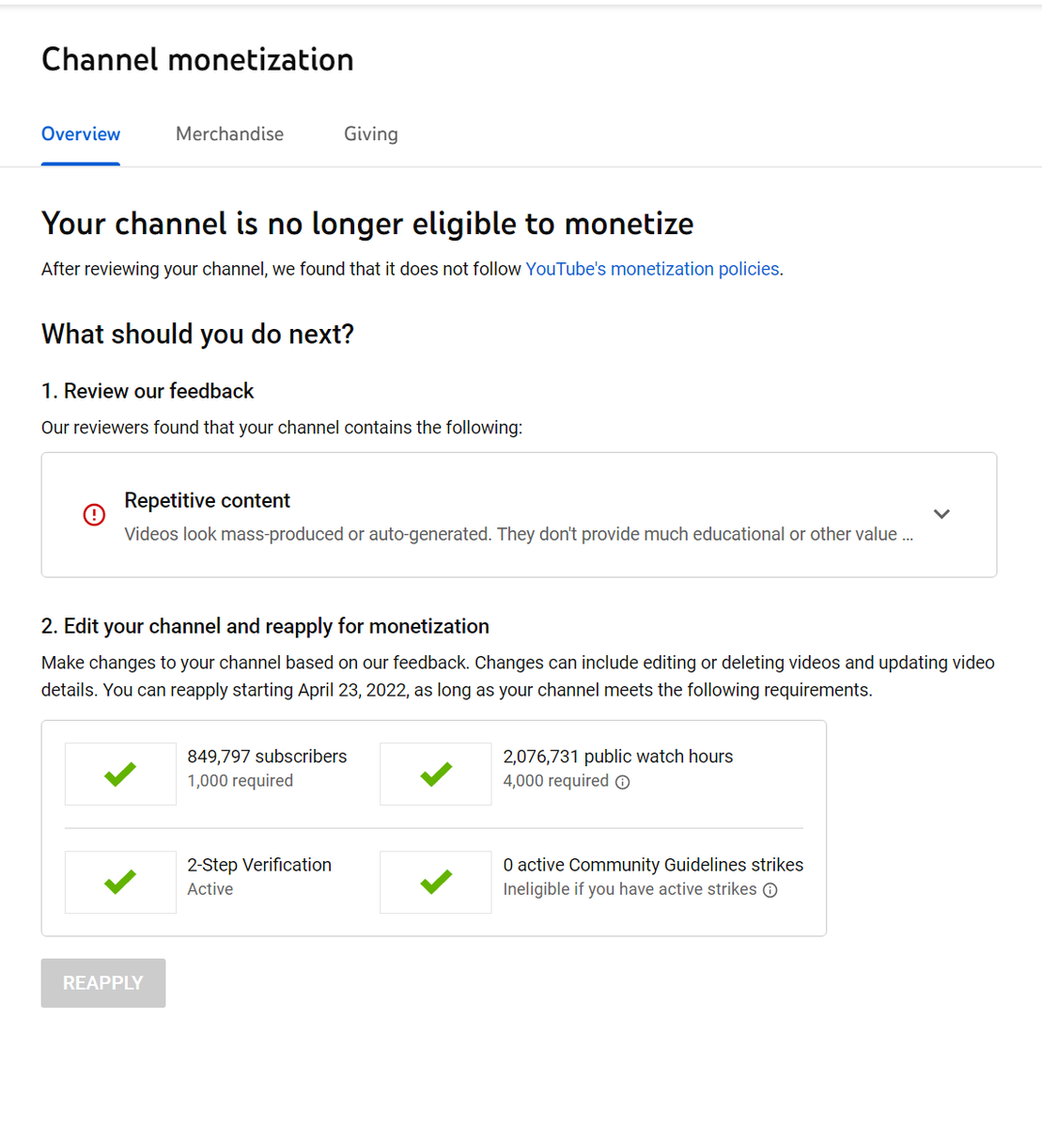Click the '1,000 required' text
The image size is (1042, 1128).
pyautogui.click(x=241, y=781)
